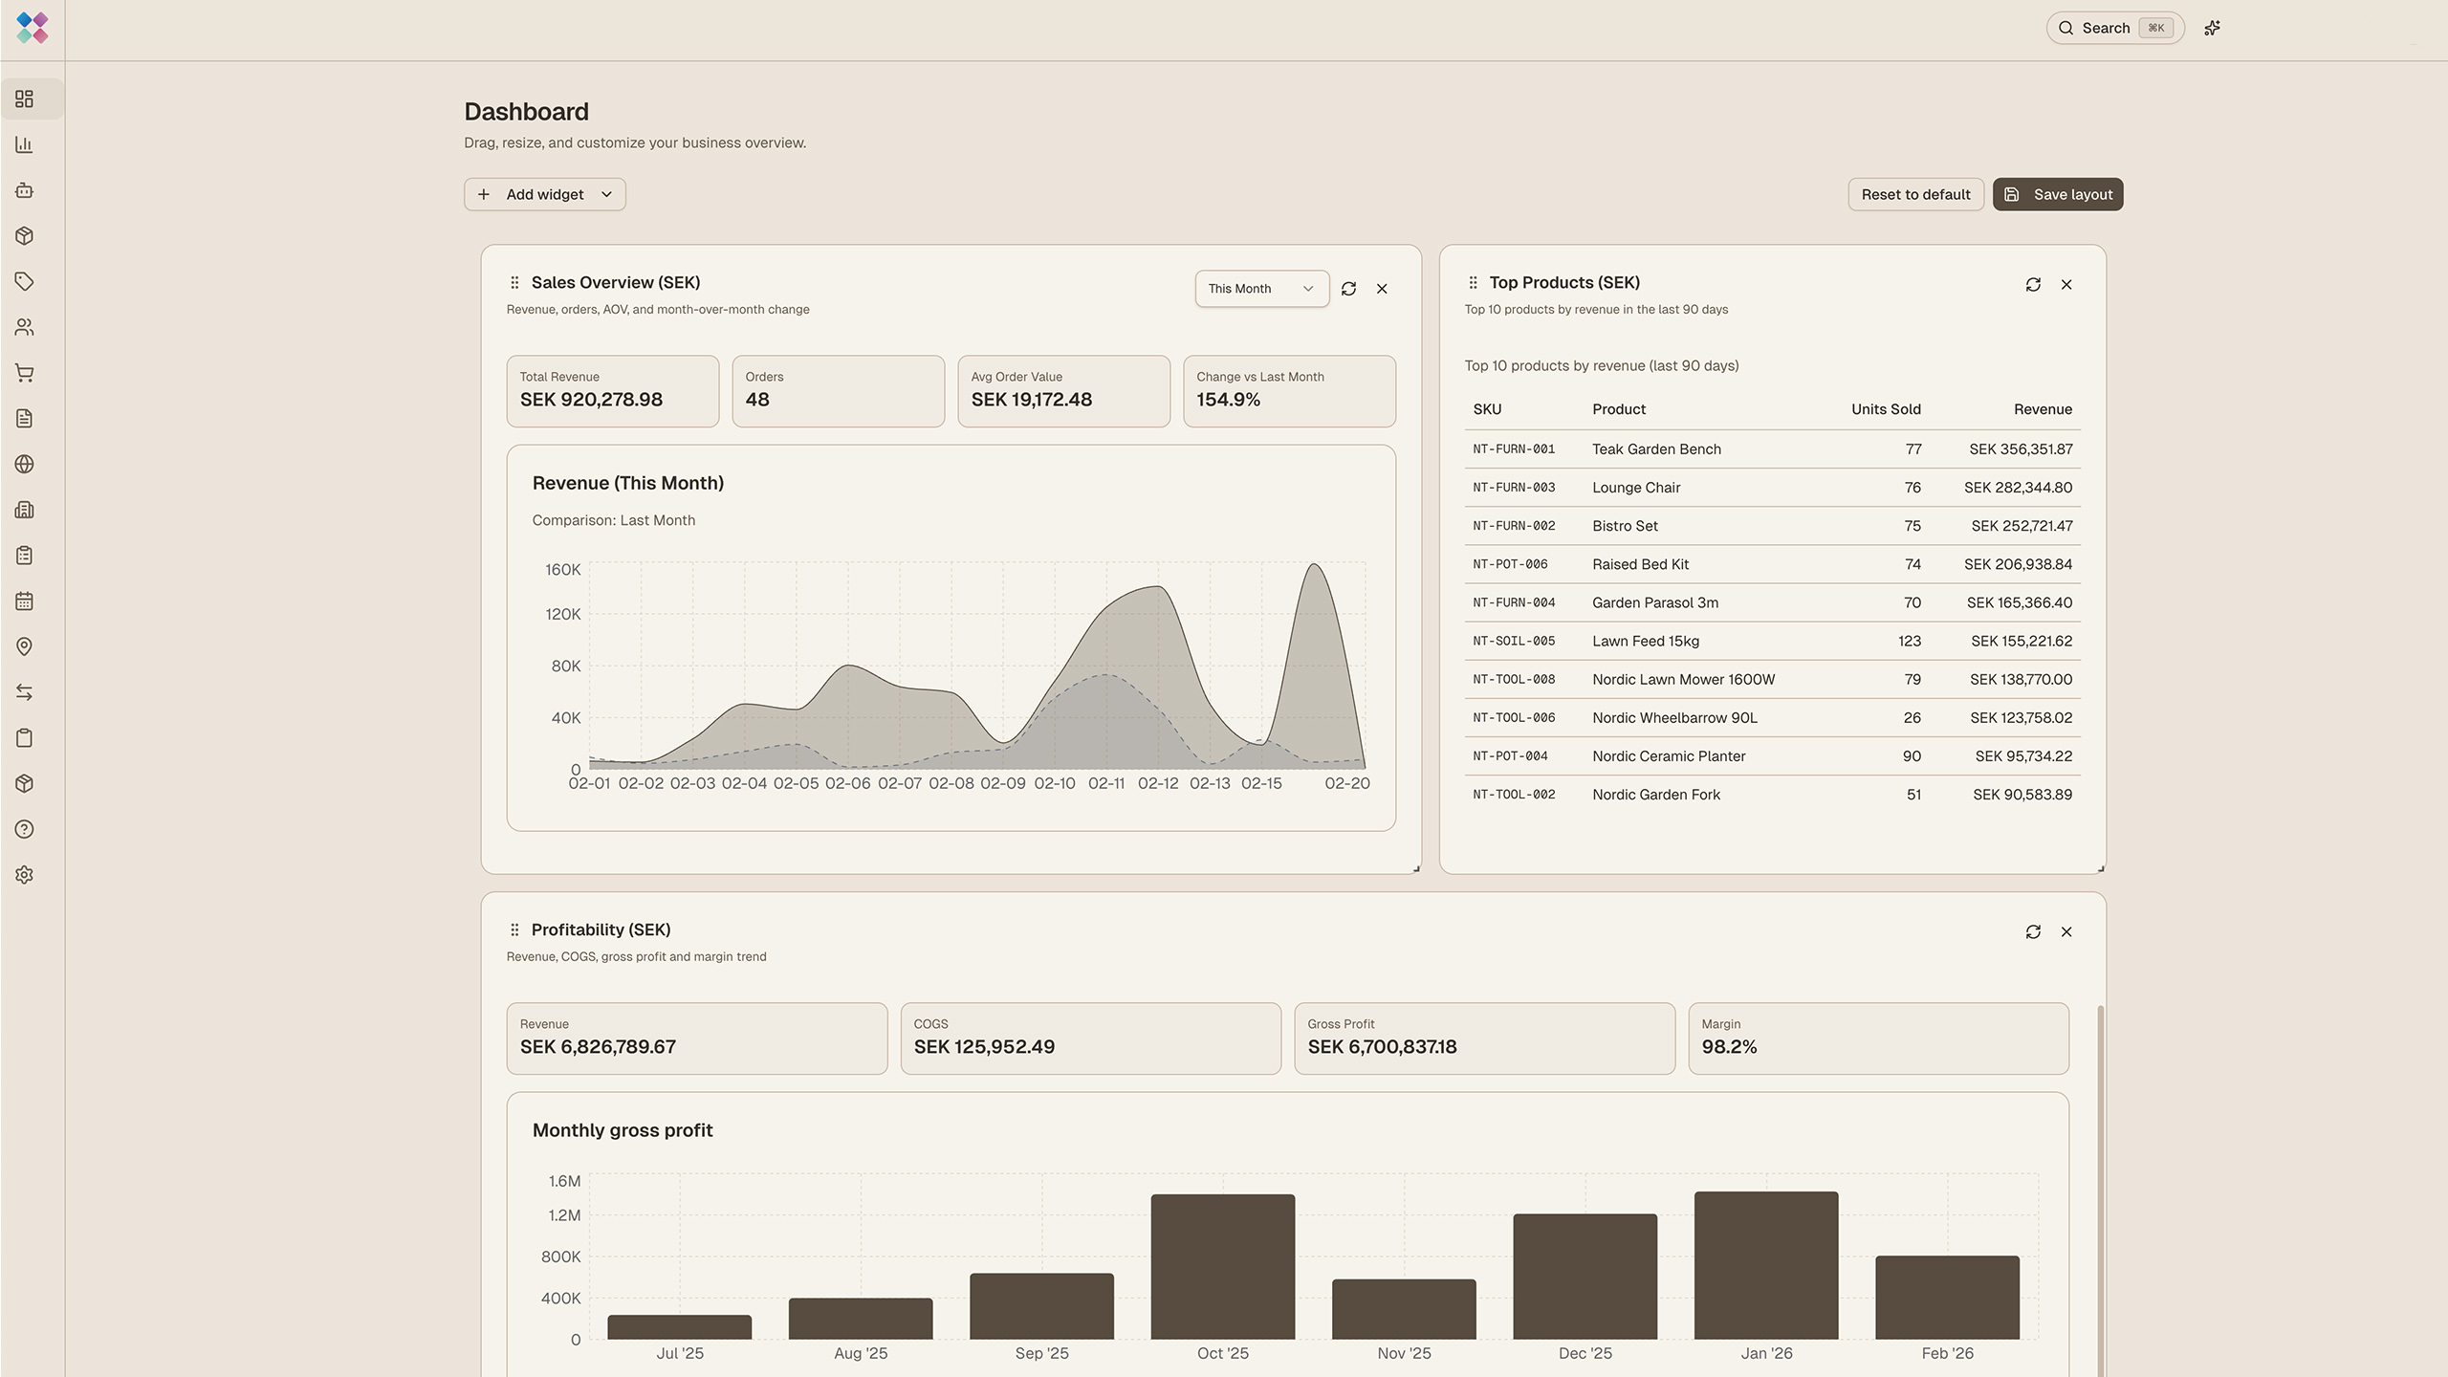Image resolution: width=2448 pixels, height=1377 pixels.
Task: Select the location pin icon in sidebar
Action: click(x=24, y=646)
